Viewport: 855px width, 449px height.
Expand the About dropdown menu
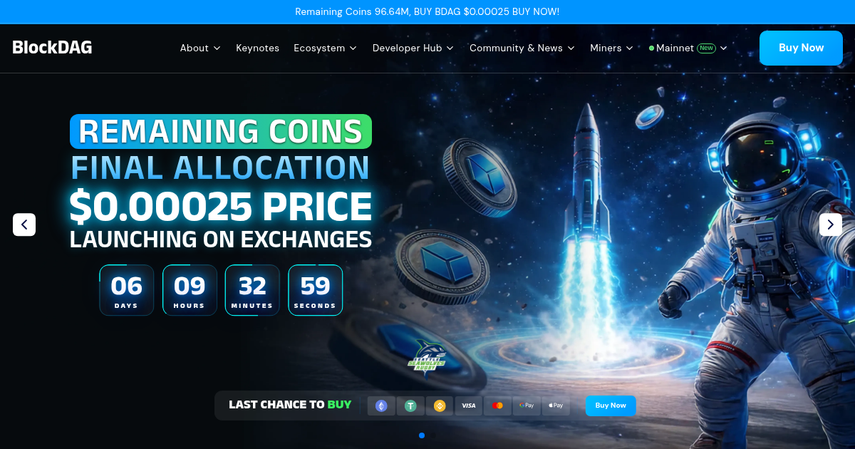tap(200, 48)
